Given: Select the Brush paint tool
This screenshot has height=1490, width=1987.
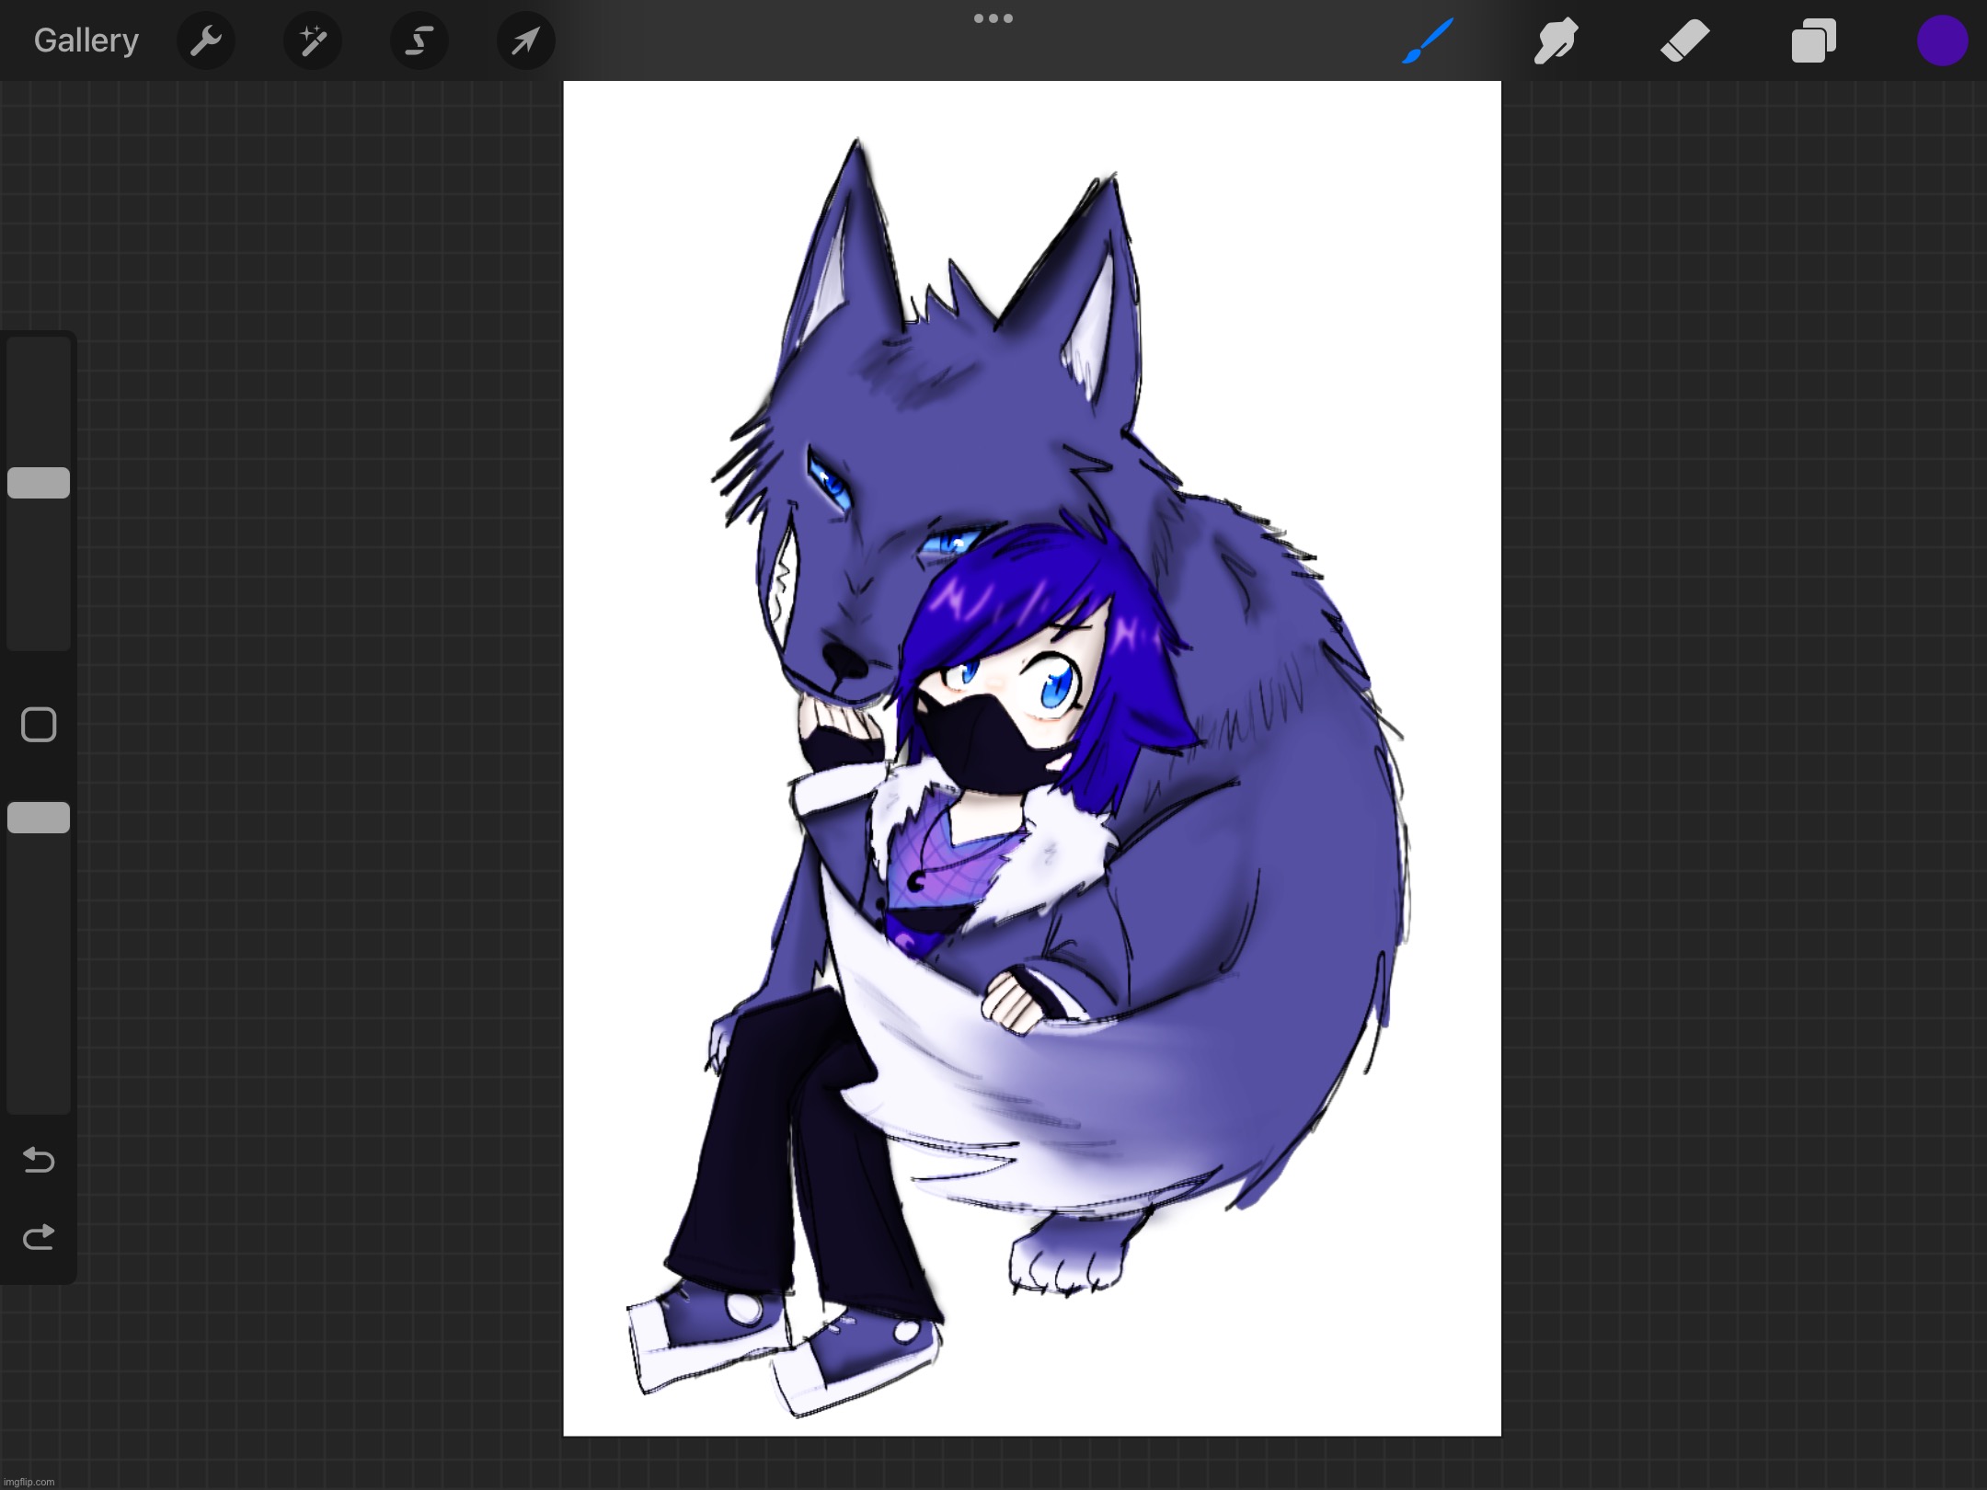Looking at the screenshot, I should [1427, 40].
